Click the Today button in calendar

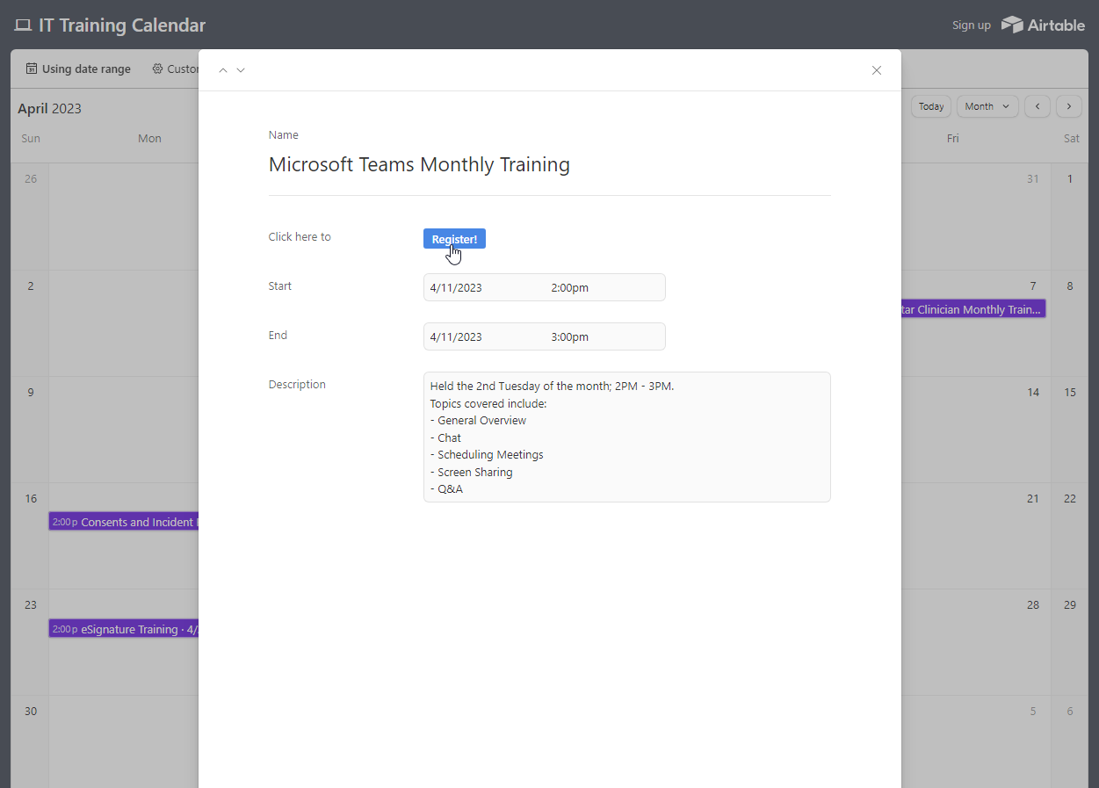pyautogui.click(x=931, y=106)
